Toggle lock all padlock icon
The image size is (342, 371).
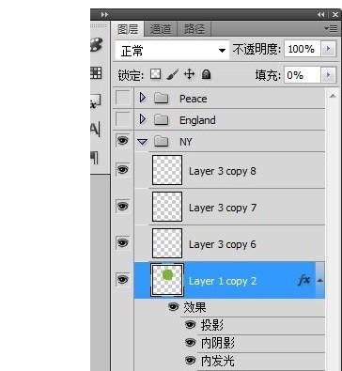click(x=206, y=74)
